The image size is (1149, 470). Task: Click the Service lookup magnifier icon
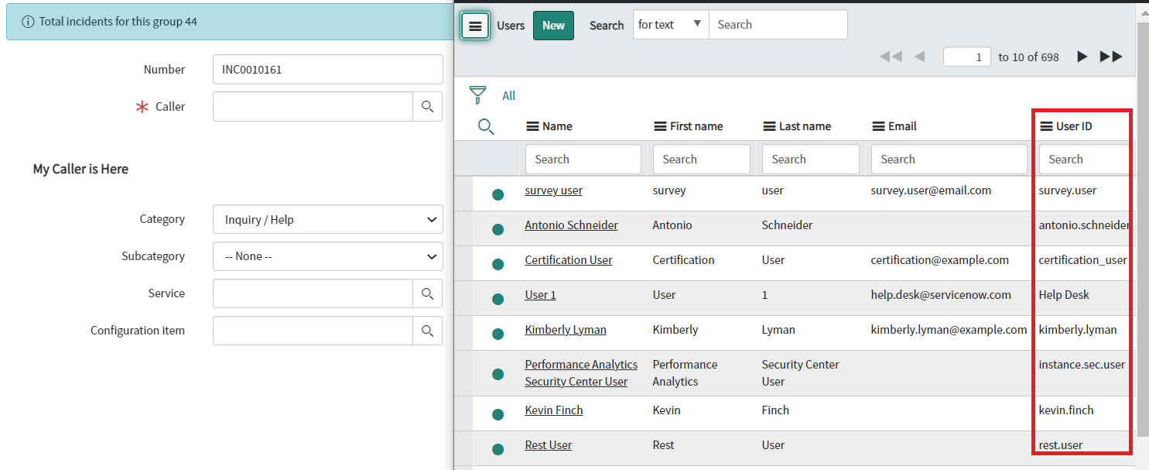pyautogui.click(x=427, y=293)
